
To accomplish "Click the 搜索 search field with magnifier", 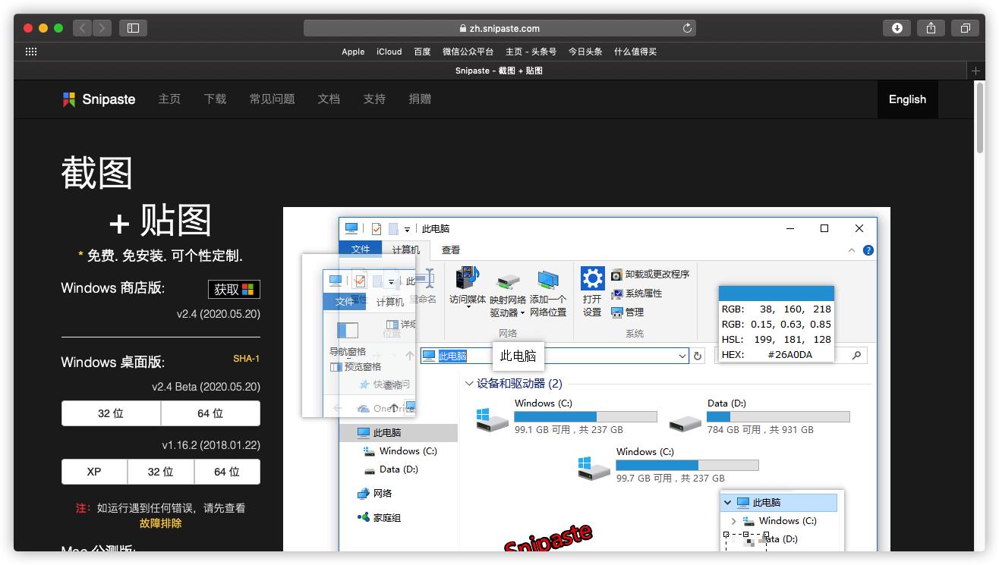I will pyautogui.click(x=855, y=356).
